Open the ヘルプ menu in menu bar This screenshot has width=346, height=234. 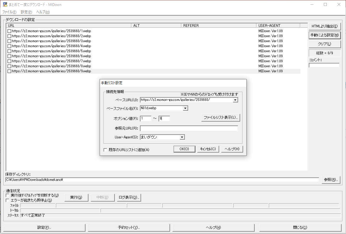43,12
